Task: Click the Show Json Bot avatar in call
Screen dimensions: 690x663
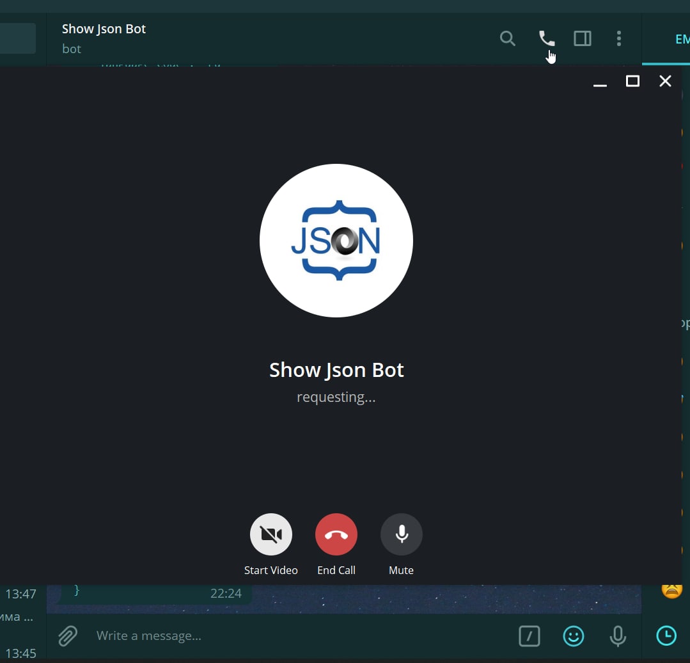Action: tap(336, 241)
